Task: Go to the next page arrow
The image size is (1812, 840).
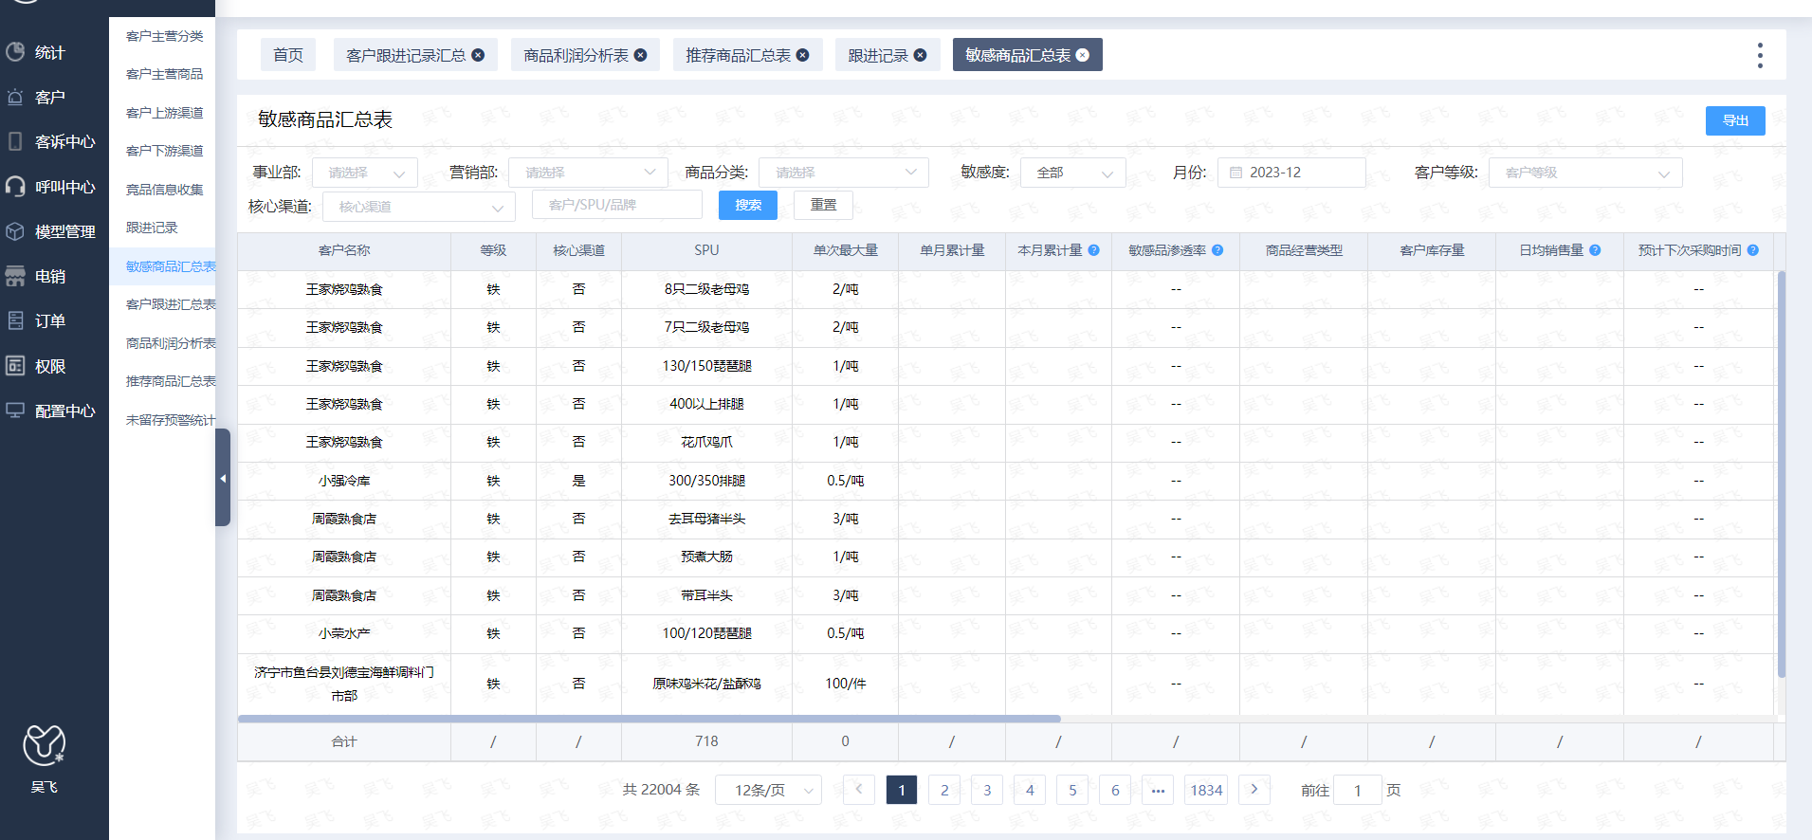Action: pyautogui.click(x=1254, y=789)
